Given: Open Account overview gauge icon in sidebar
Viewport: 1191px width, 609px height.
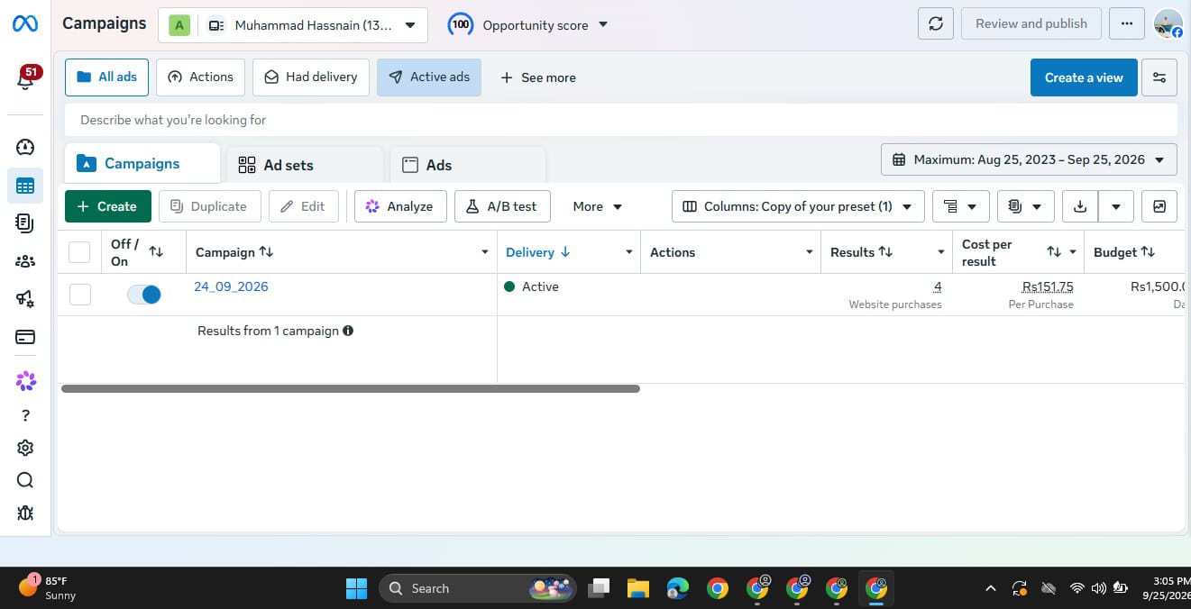Looking at the screenshot, I should tap(25, 147).
